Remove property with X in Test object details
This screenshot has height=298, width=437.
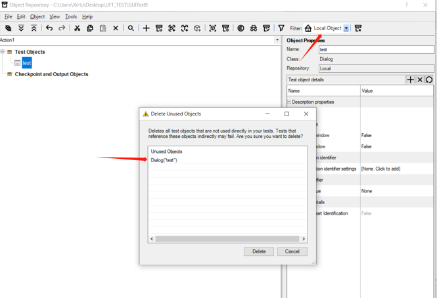click(x=420, y=79)
